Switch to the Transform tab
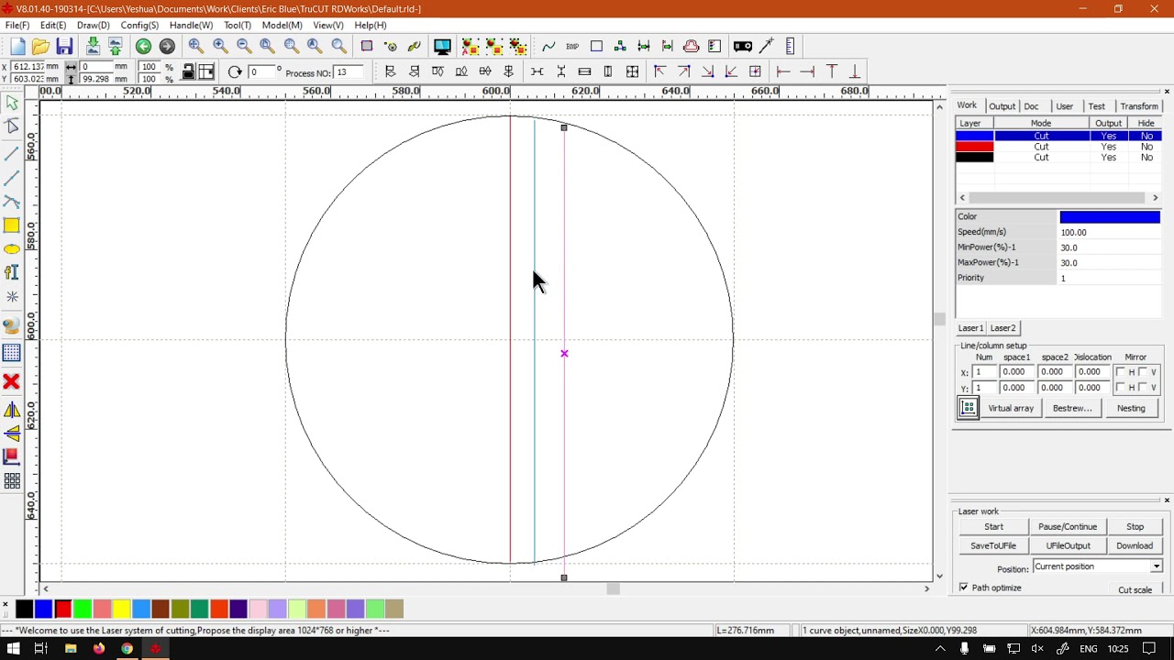The height and width of the screenshot is (660, 1174). (x=1139, y=106)
